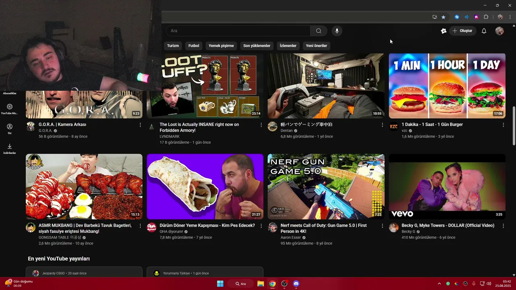Open İndirilenler downloads in sidebar
Viewport: 516px width, 290px height.
coord(10,149)
